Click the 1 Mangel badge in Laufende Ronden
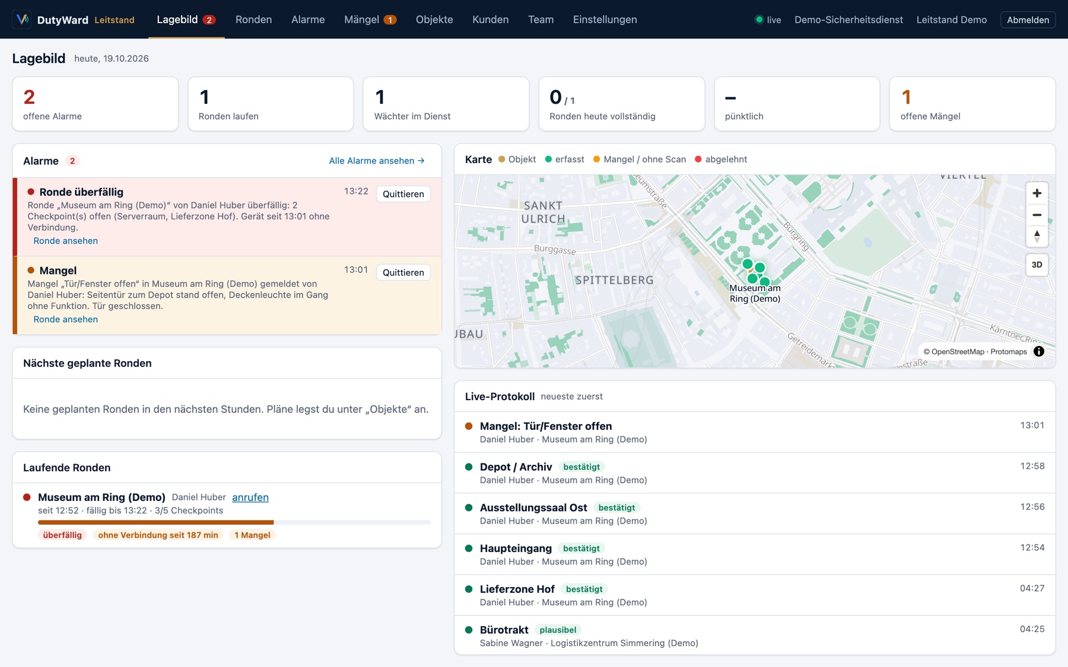Screen dimensions: 1068x667 point(252,535)
